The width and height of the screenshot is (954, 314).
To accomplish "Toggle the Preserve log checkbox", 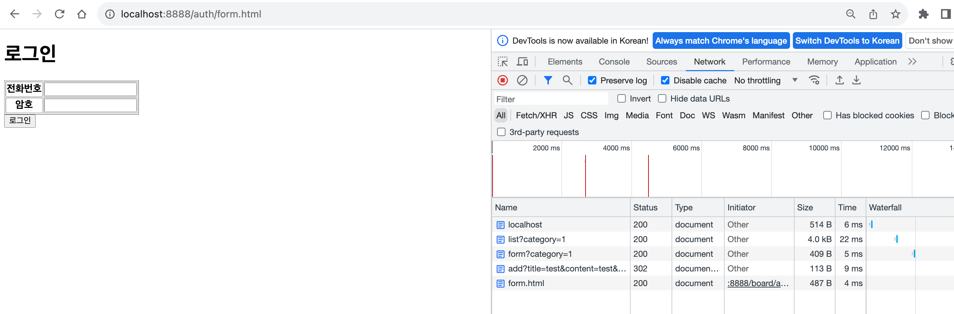I will (x=592, y=81).
